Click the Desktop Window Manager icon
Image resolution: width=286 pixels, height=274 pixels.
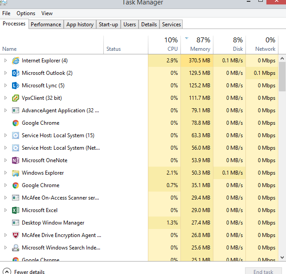(x=16, y=223)
